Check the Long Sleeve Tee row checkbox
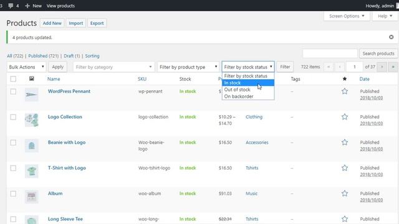The image size is (399, 224). pyautogui.click(x=13, y=219)
